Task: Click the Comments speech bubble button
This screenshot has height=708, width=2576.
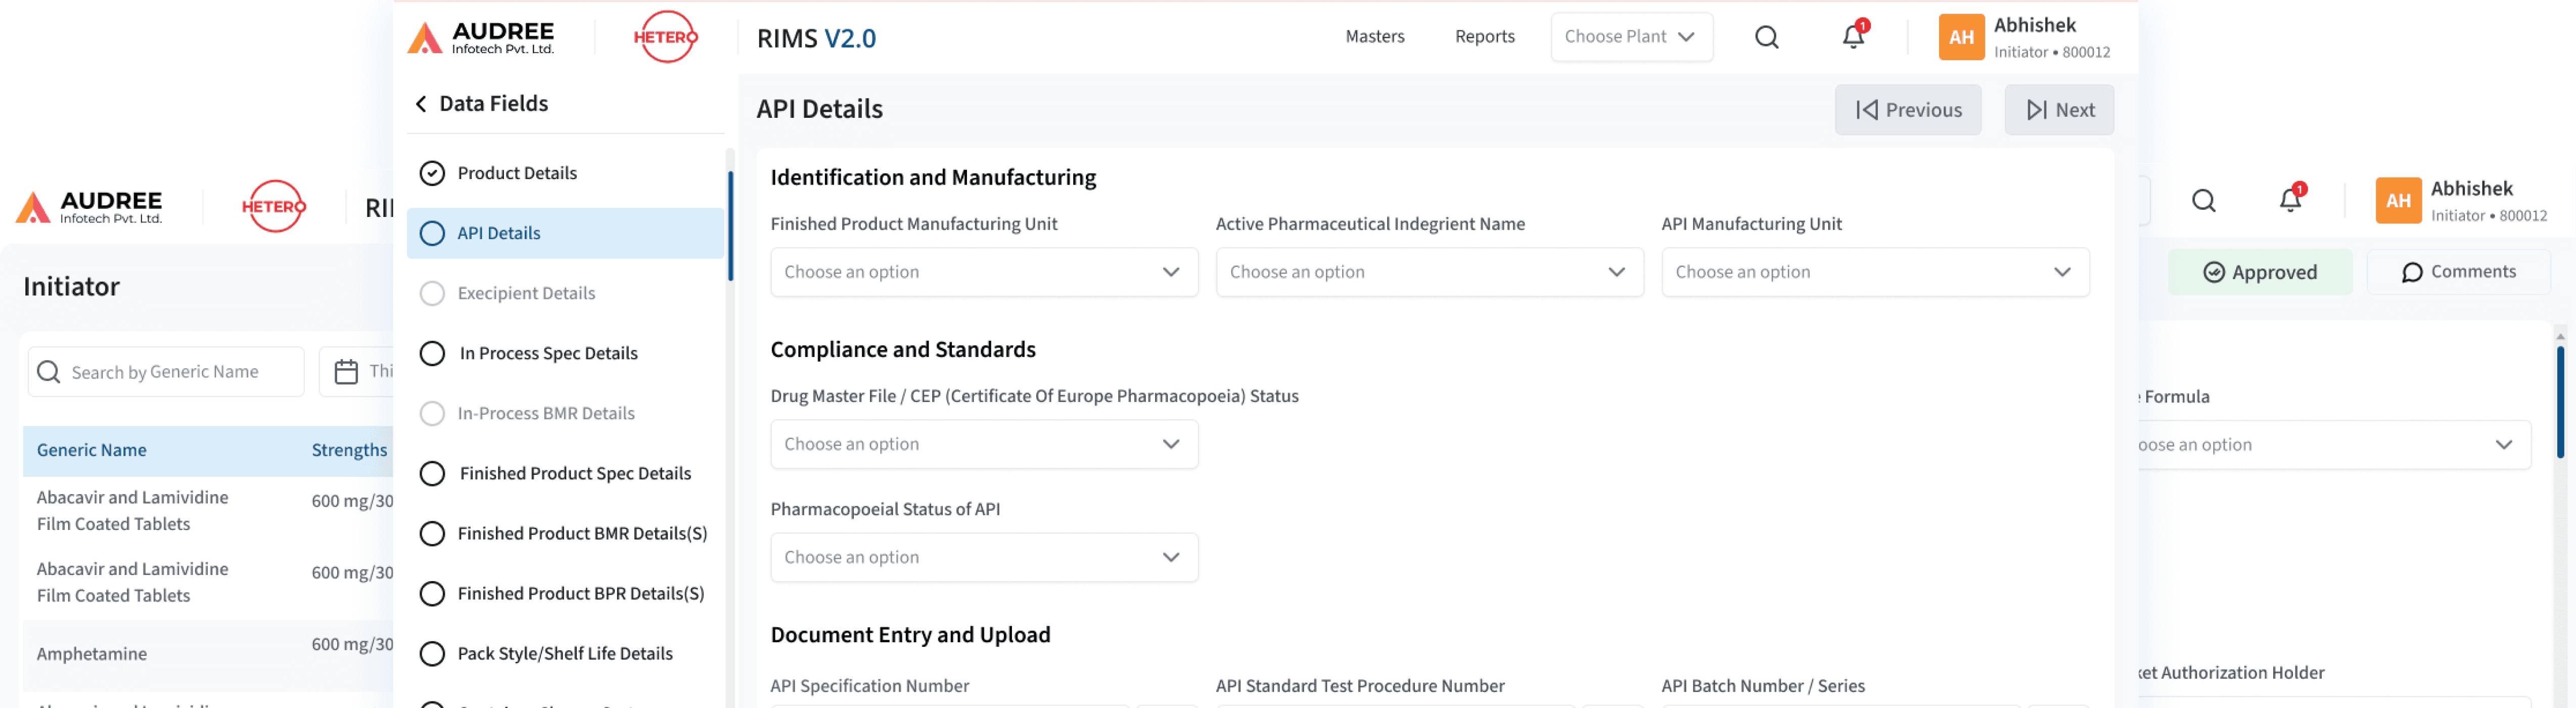Action: (2458, 272)
